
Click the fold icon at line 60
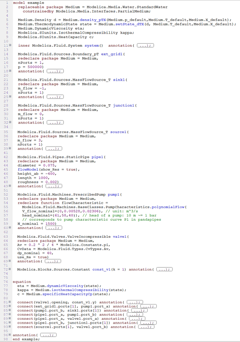[10, 228]
